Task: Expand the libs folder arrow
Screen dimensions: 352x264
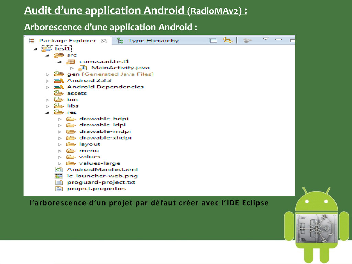Action: [x=47, y=106]
